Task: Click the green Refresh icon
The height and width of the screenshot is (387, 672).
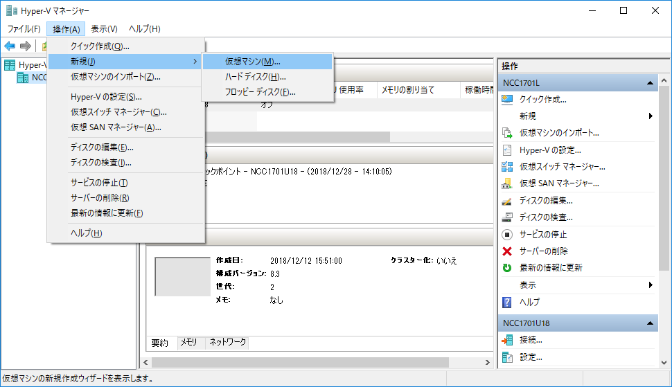Action: (507, 267)
